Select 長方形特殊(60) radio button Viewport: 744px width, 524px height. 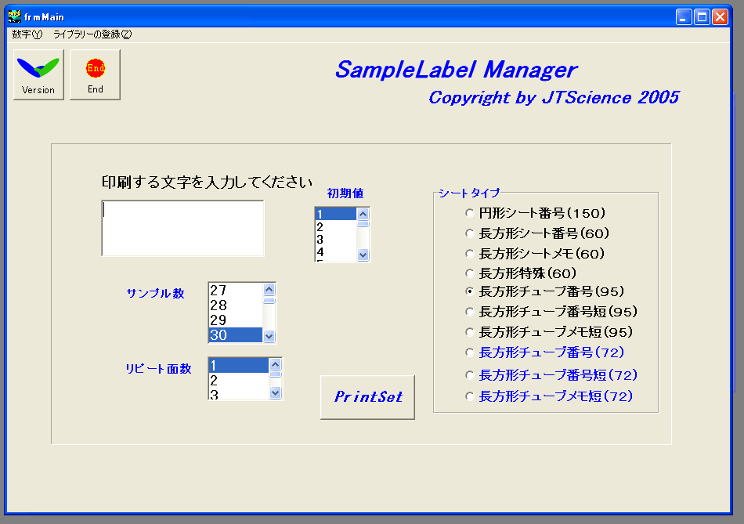(x=470, y=273)
